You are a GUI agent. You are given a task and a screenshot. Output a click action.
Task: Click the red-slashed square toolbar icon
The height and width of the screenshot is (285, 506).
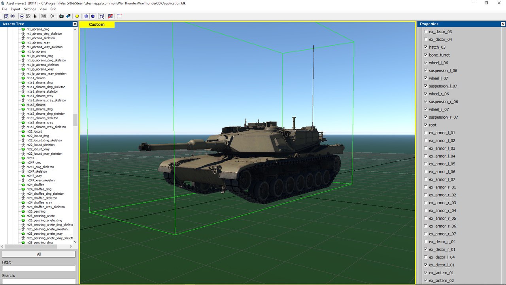click(110, 16)
